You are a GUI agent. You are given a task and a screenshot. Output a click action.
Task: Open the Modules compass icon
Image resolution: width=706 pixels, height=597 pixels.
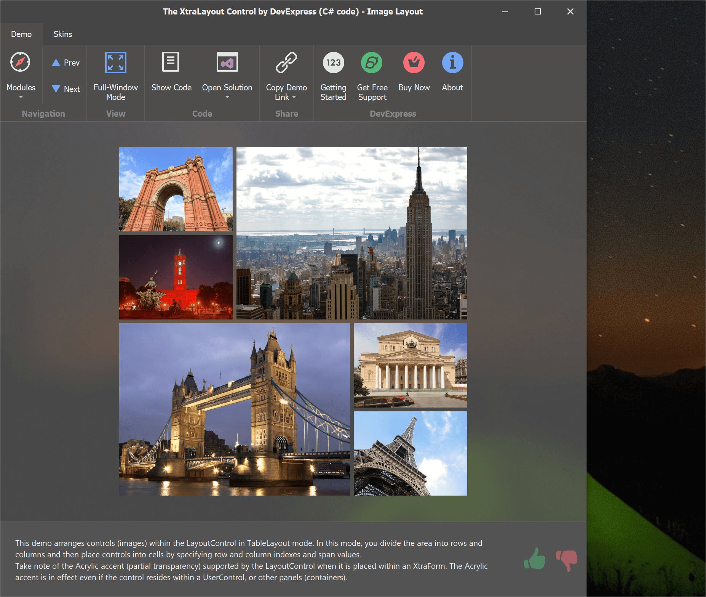[20, 62]
